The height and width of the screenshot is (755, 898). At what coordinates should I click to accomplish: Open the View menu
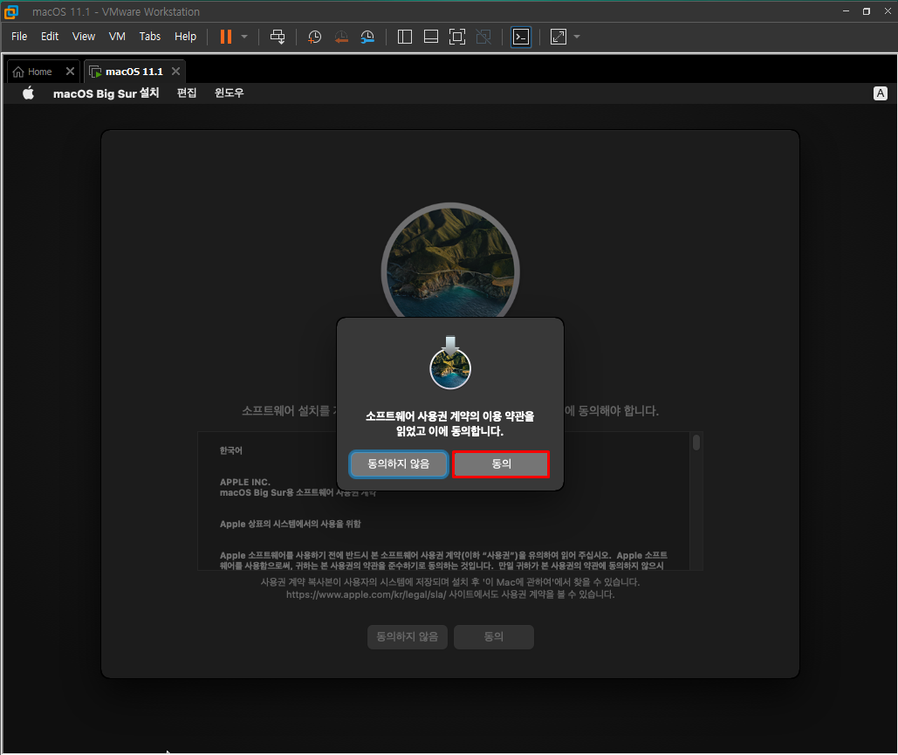point(84,36)
